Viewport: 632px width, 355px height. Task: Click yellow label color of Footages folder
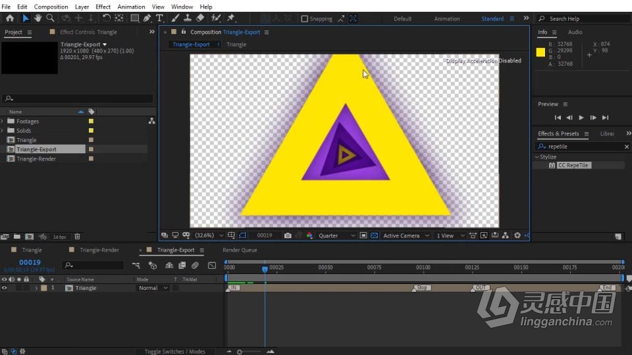click(91, 121)
